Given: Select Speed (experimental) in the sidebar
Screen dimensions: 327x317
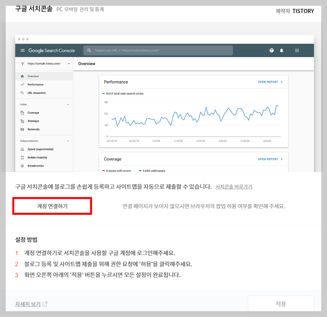Looking at the screenshot, I should [x=41, y=149].
